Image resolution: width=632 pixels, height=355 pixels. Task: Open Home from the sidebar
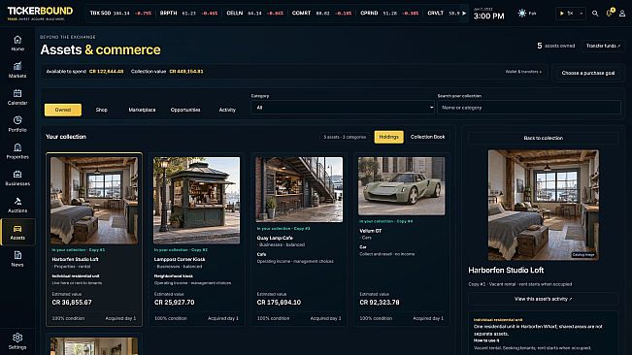click(17, 44)
